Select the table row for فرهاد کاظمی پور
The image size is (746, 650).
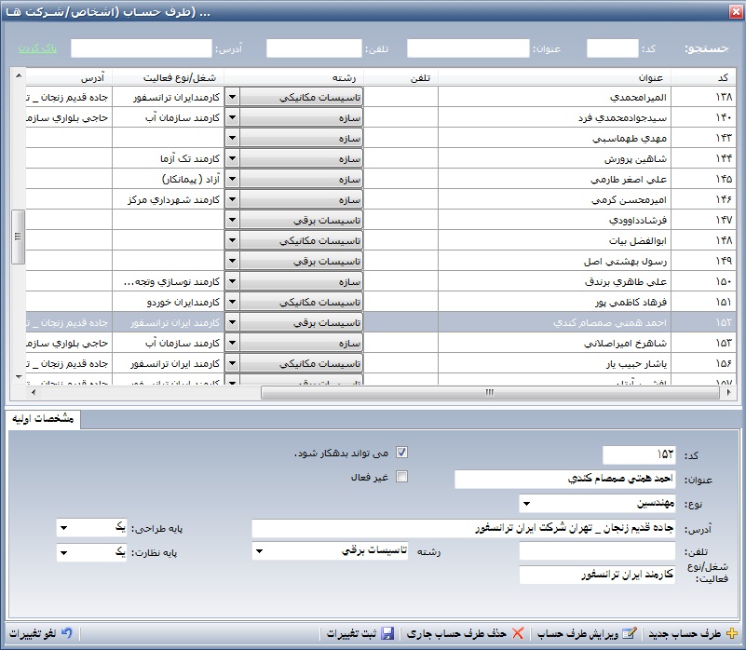[x=554, y=303]
